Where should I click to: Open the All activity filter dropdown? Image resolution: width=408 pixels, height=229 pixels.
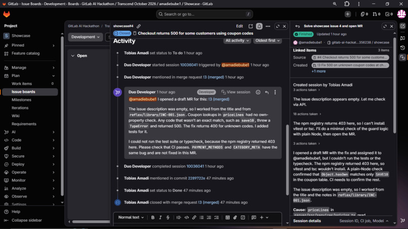click(237, 40)
